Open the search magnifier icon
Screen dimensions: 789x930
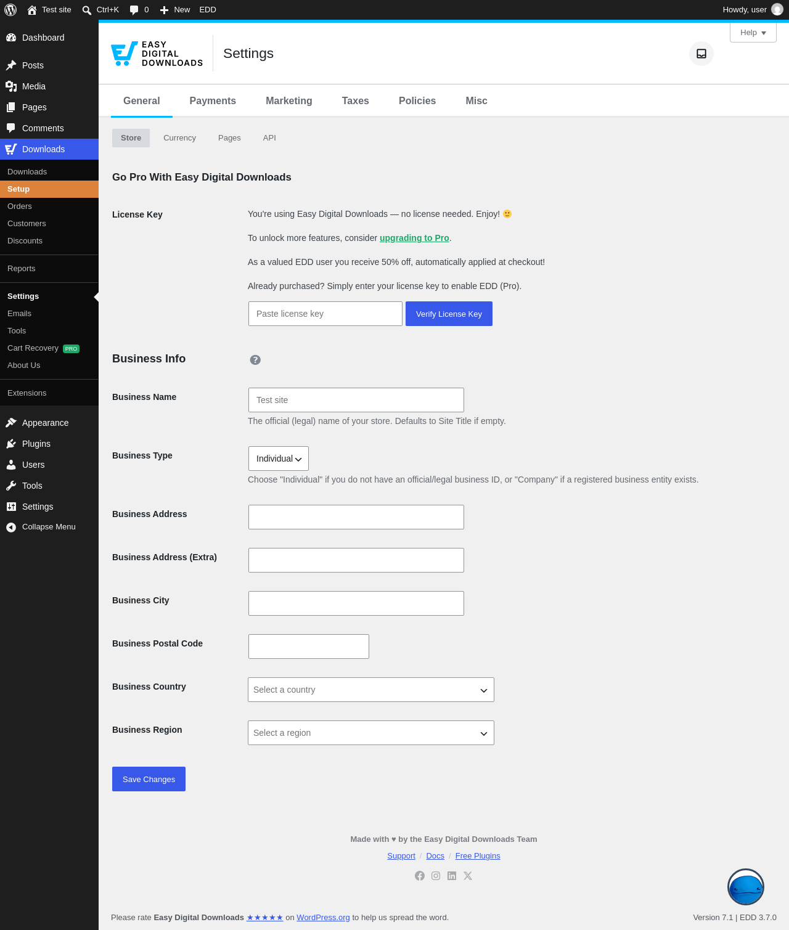pos(87,10)
